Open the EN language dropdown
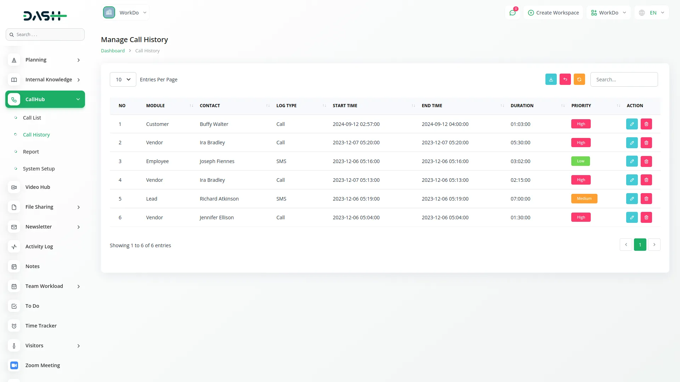The height and width of the screenshot is (382, 680). coord(651,12)
